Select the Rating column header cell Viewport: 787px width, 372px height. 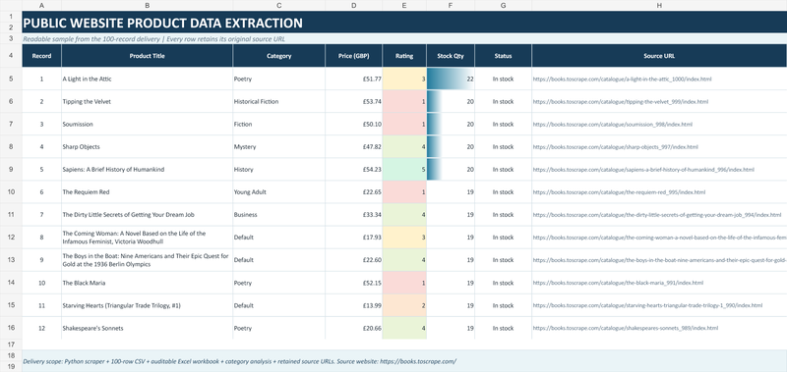(404, 56)
